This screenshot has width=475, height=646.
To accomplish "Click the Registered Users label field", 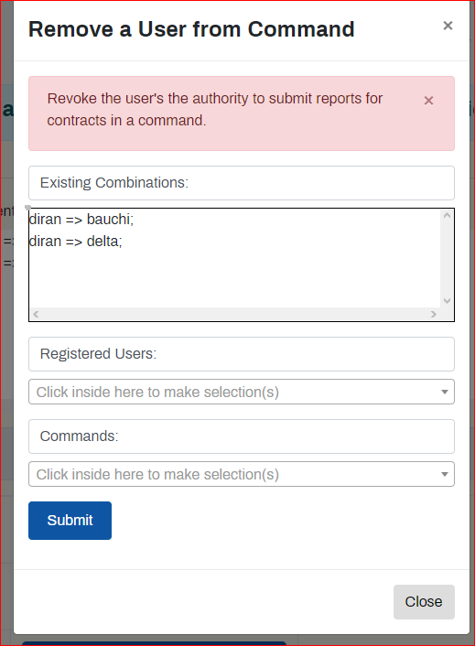I will pyautogui.click(x=242, y=354).
